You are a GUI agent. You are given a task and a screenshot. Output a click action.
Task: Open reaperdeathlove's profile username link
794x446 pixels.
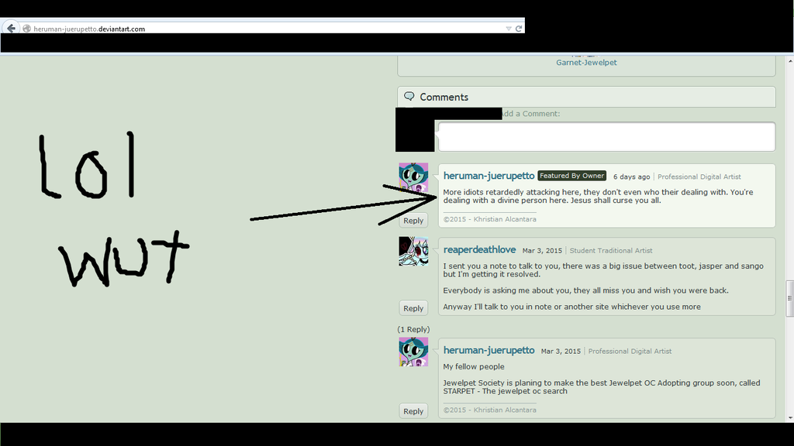tap(479, 250)
